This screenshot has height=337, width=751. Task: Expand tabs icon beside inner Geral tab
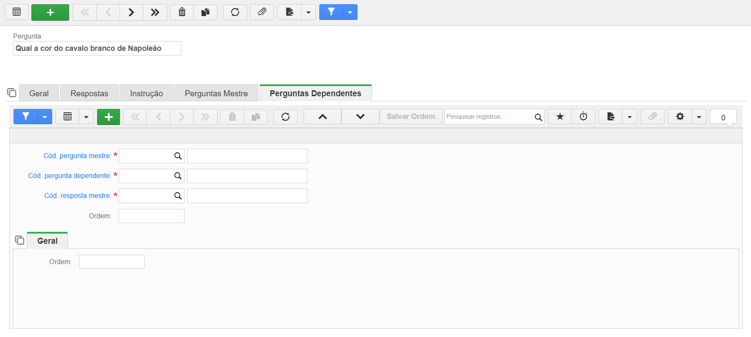pyautogui.click(x=20, y=240)
